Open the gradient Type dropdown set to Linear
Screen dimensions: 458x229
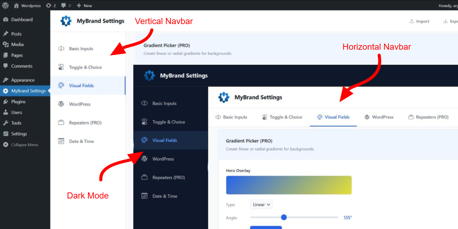click(261, 205)
